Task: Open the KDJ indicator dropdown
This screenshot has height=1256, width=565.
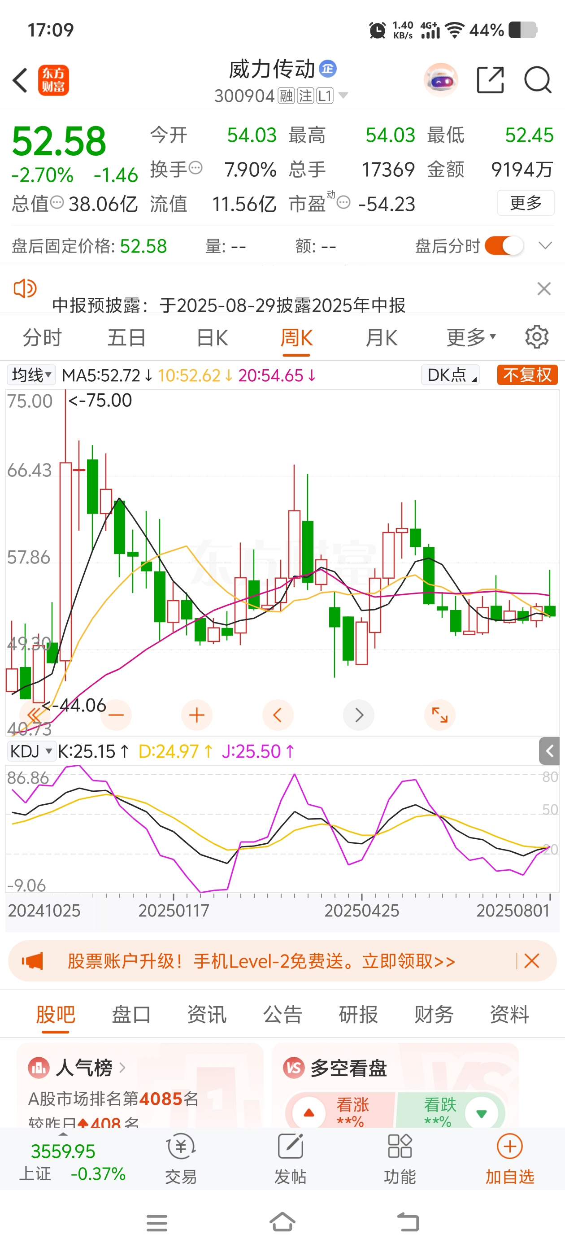Action: click(31, 751)
